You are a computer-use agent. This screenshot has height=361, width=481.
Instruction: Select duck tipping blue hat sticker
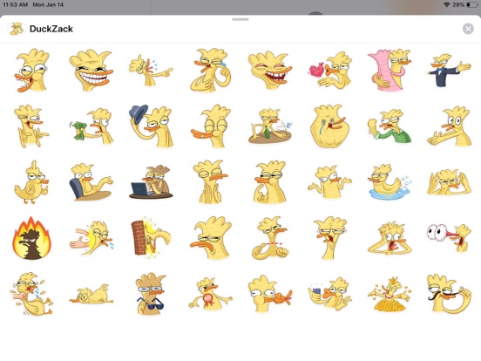[x=151, y=126]
